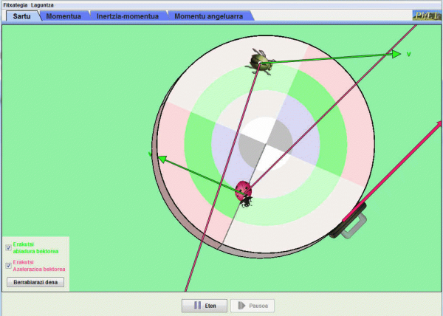
Task: Click the PhET logo
Action: (425, 15)
